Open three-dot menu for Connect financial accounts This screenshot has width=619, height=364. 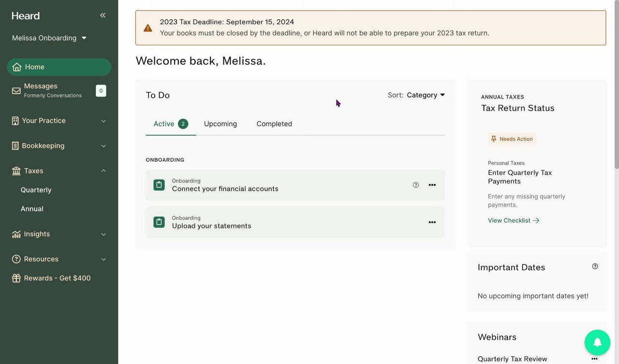point(432,185)
